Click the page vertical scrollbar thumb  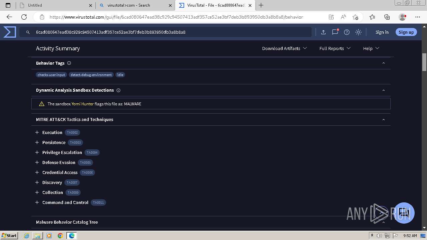tap(424, 62)
